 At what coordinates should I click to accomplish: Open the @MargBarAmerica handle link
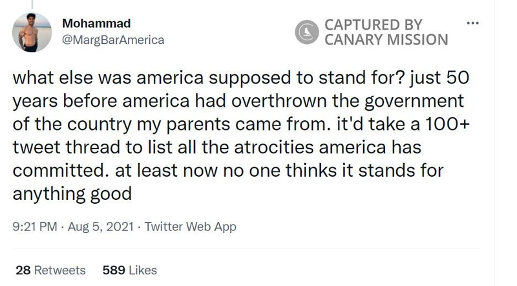click(113, 39)
